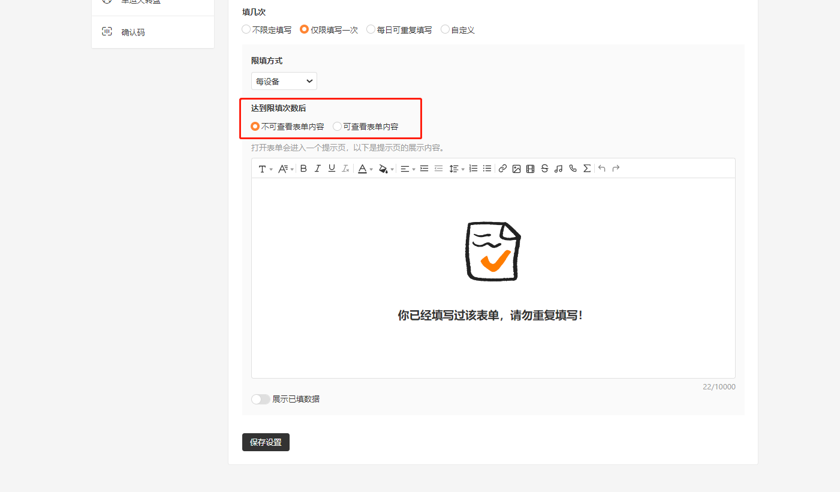
Task: Undo the last edit
Action: click(602, 169)
